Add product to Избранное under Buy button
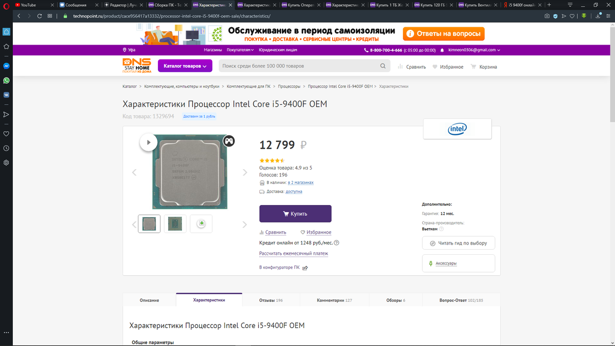The height and width of the screenshot is (346, 615). (316, 232)
